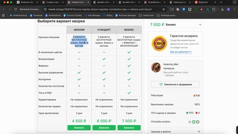Order the Бизнес package for 7 000 ₽
Viewport: 238px width, 134px height.
click(x=129, y=128)
